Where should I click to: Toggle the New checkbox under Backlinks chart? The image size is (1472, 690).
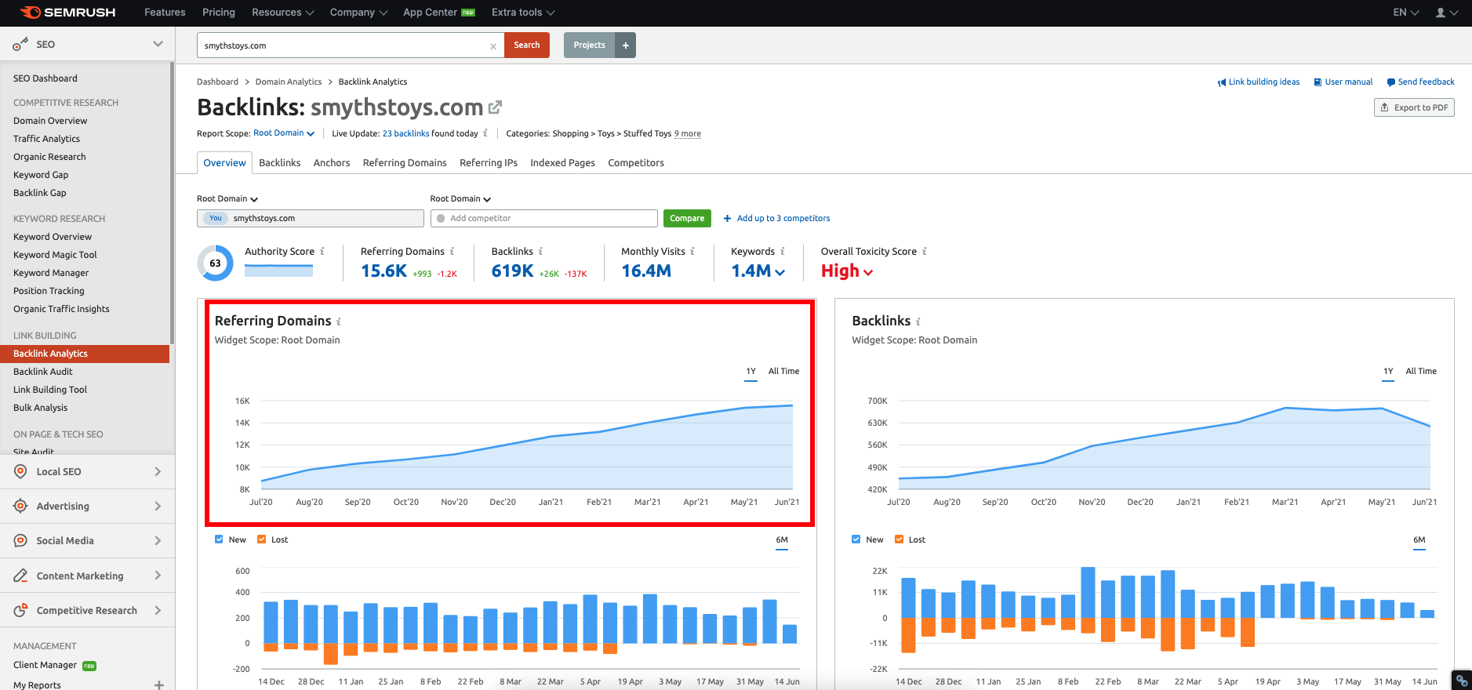click(x=856, y=539)
